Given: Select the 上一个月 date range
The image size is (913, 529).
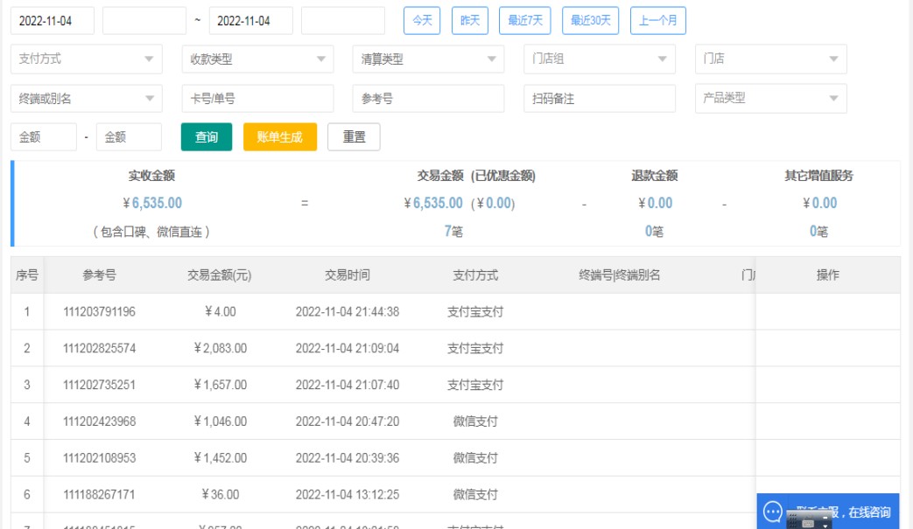Looking at the screenshot, I should (657, 20).
